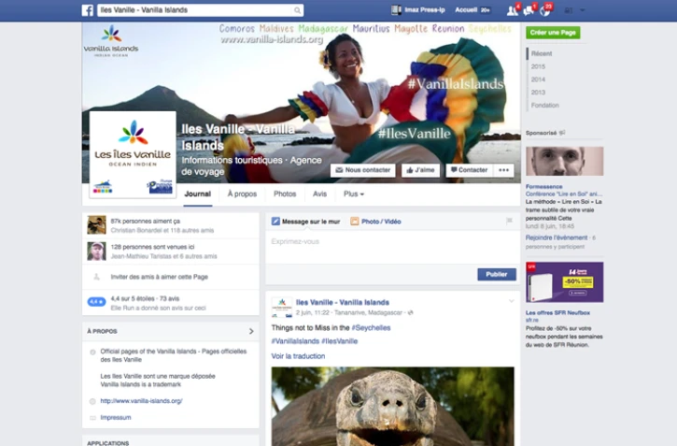Open the friend requests icon
This screenshot has width=677, height=446.
512,10
